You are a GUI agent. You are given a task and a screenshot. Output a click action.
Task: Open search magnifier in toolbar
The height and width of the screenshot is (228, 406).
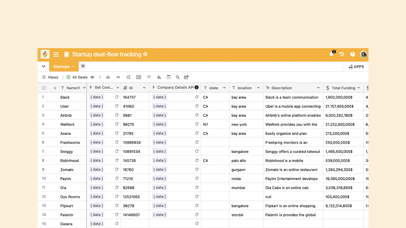click(x=178, y=77)
